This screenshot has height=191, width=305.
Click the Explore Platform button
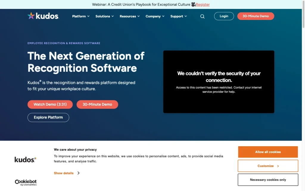point(48,118)
